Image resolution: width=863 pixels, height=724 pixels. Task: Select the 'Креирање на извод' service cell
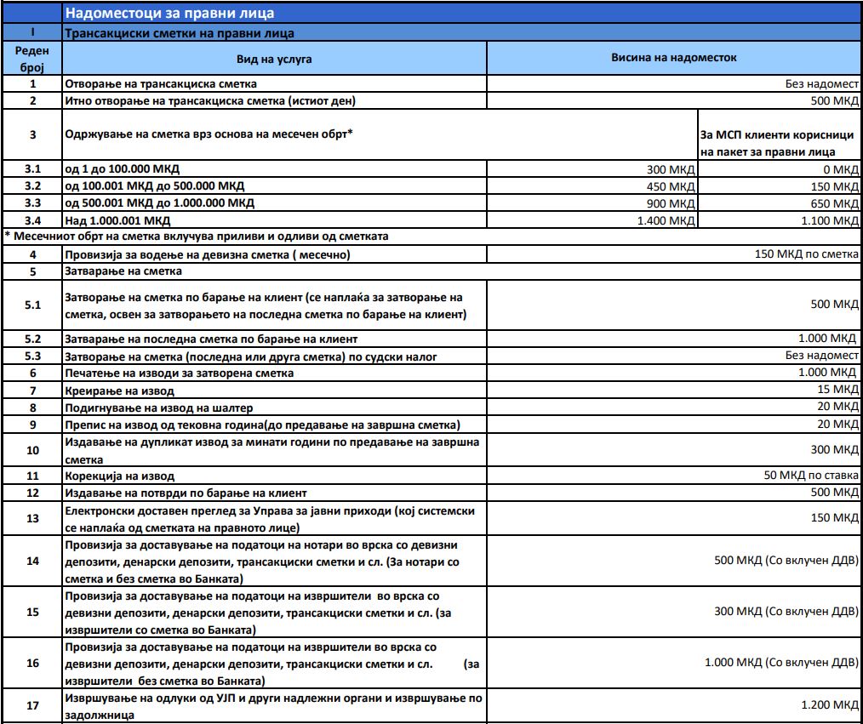click(119, 391)
